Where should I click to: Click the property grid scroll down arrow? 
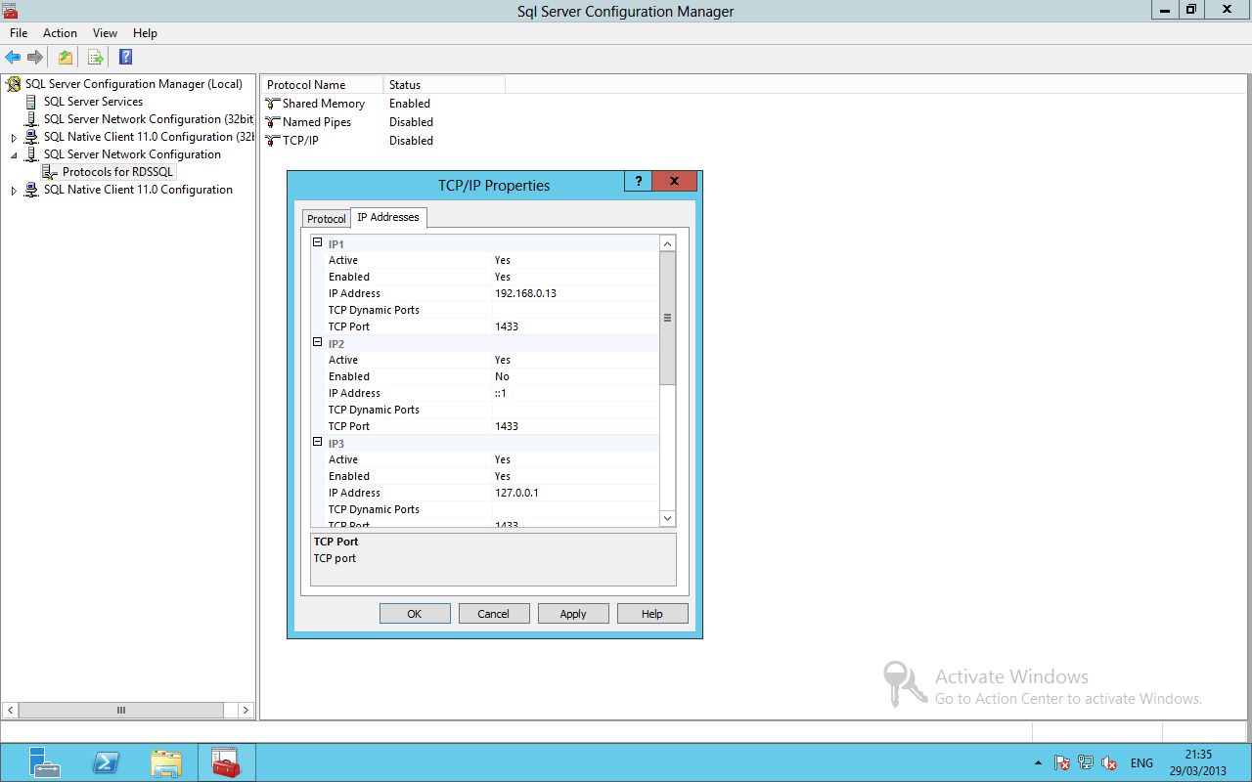click(x=668, y=518)
